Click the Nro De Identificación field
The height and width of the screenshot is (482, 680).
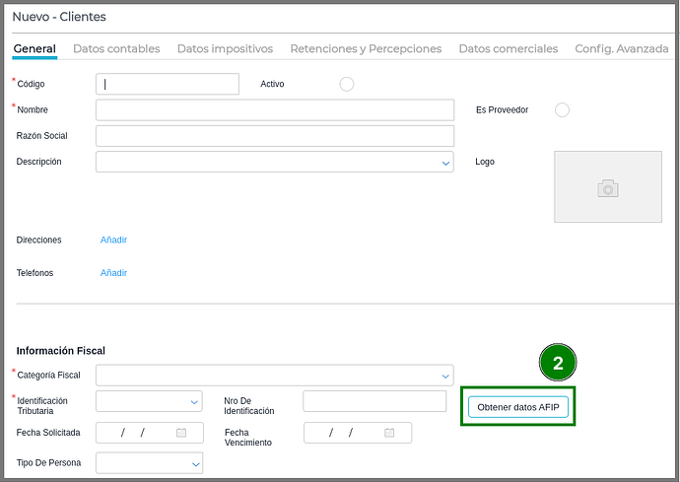point(374,401)
